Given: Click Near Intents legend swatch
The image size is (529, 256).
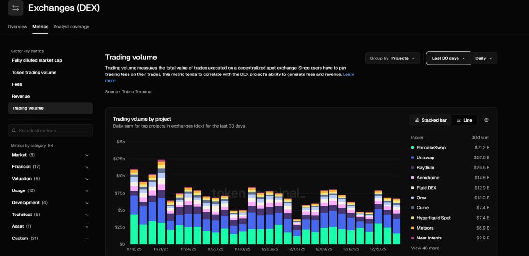Looking at the screenshot, I should tap(413, 238).
